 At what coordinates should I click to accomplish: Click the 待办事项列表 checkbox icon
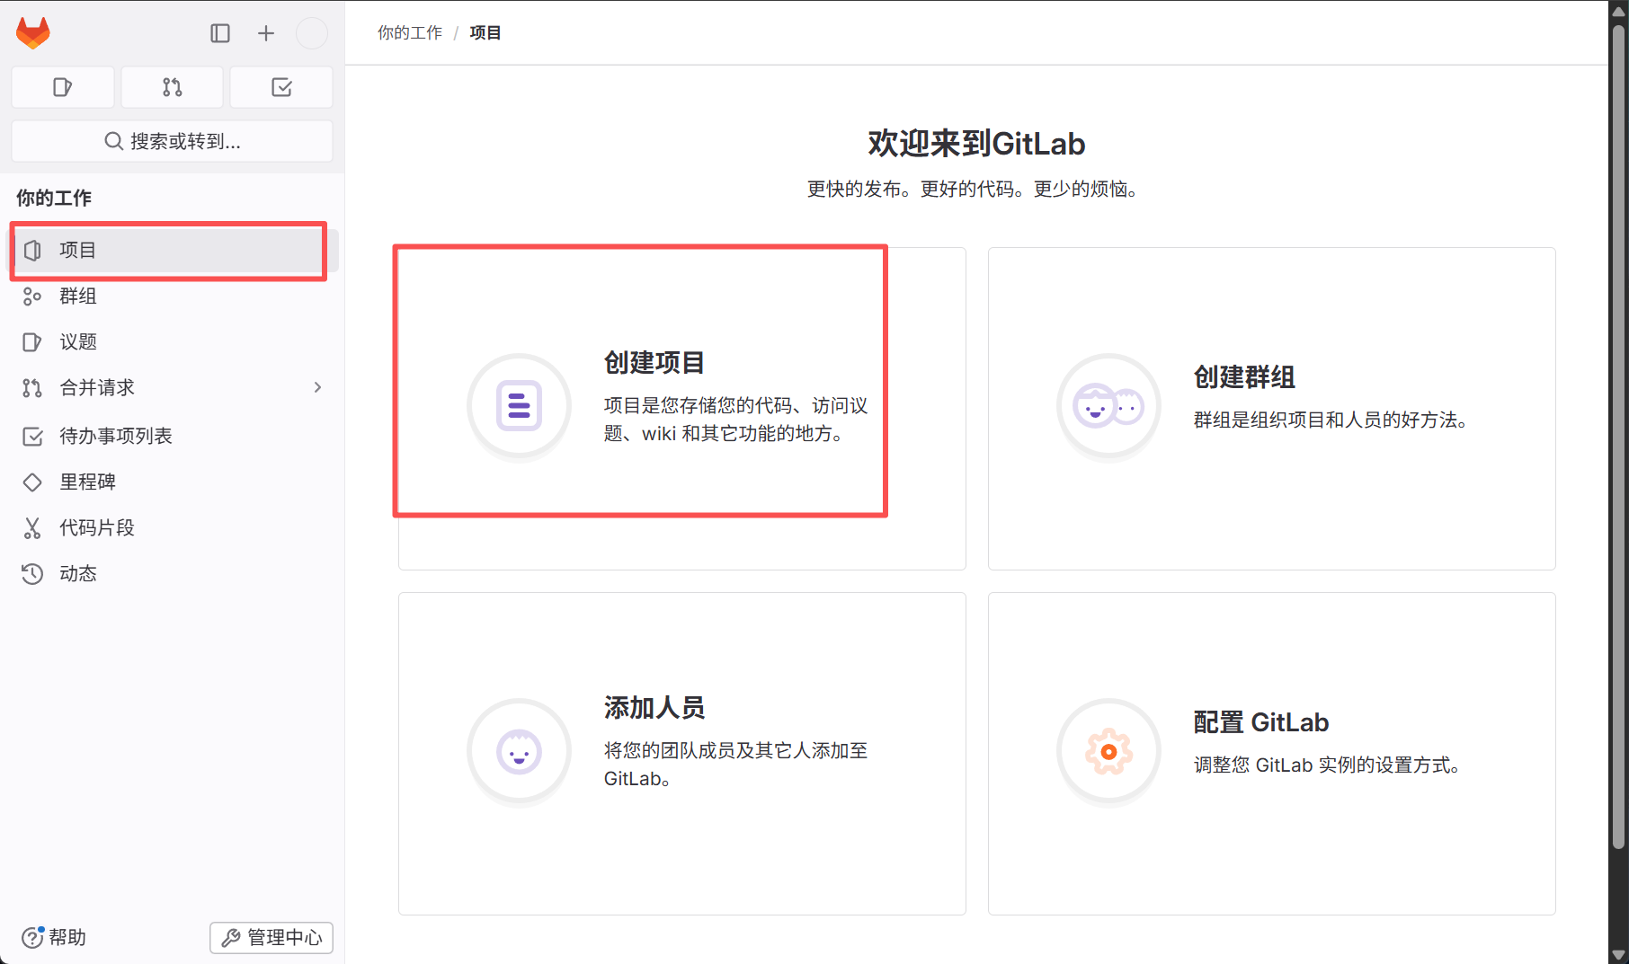coord(32,436)
